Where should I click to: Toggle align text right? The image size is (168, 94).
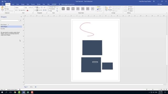click(39, 10)
